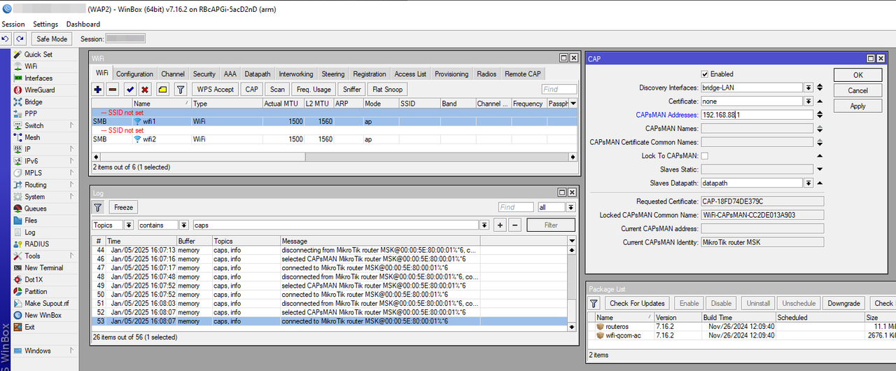Click the Freq. Usage button
This screenshot has height=371, width=896.
pyautogui.click(x=313, y=90)
